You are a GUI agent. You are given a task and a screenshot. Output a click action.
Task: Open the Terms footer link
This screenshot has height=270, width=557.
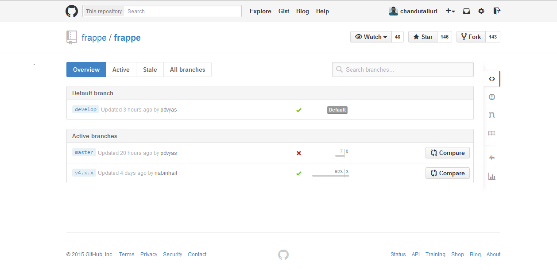pyautogui.click(x=127, y=255)
